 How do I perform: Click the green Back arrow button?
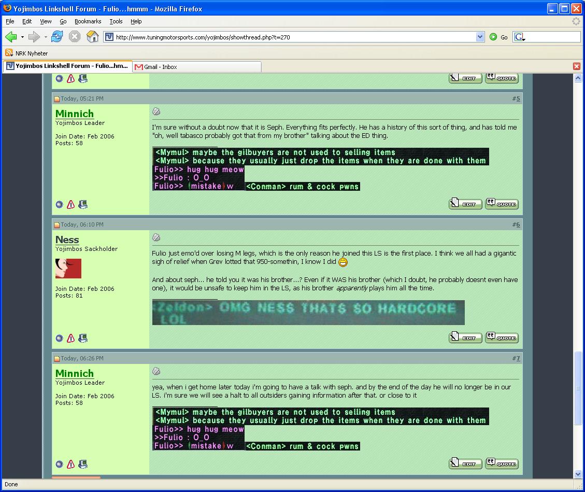[x=11, y=37]
